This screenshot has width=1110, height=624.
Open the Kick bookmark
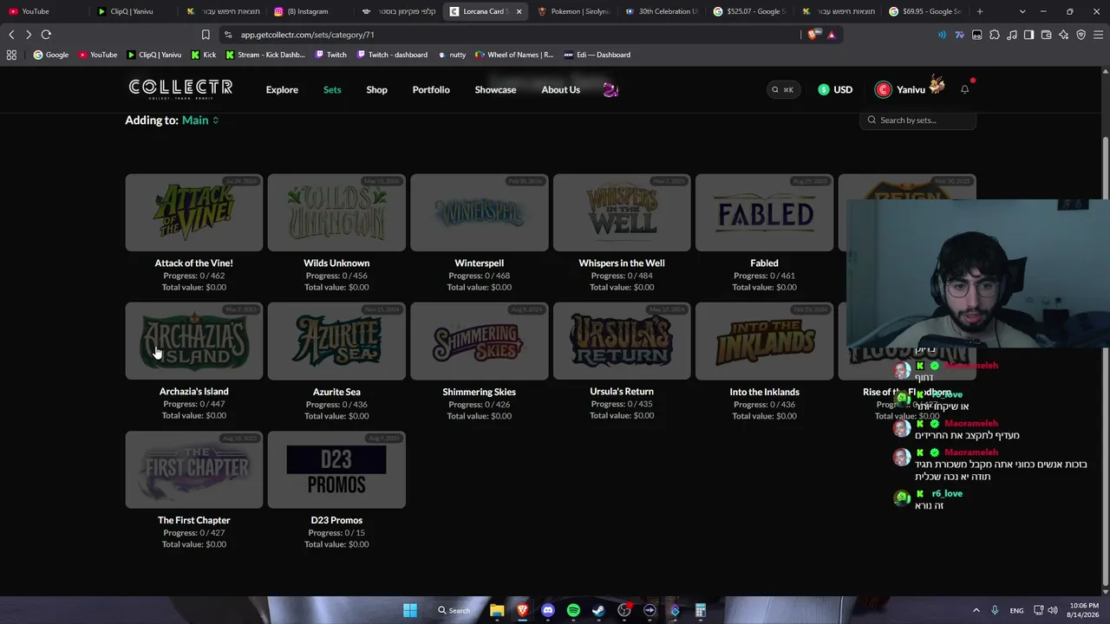tap(203, 55)
